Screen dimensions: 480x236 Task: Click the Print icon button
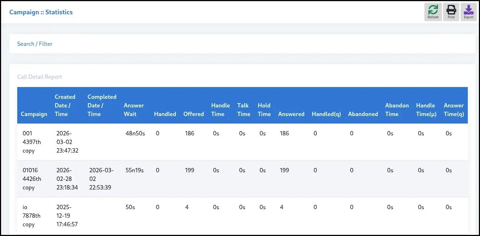click(x=451, y=12)
